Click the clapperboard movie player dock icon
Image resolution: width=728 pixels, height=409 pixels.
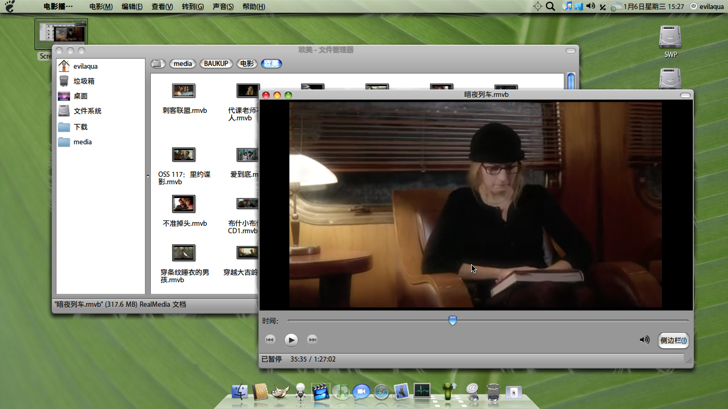coord(321,392)
